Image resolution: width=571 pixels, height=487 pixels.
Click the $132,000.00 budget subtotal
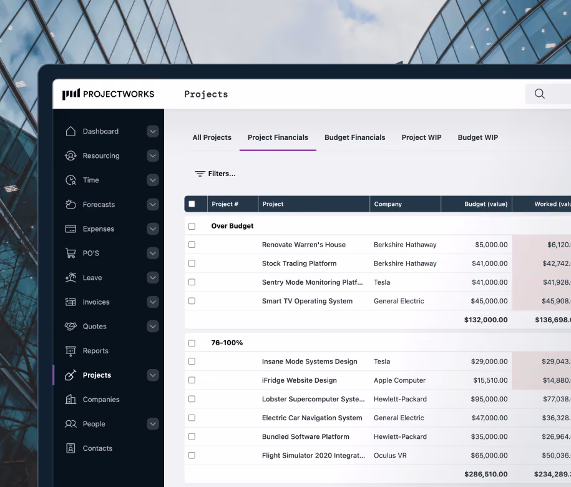pos(486,320)
